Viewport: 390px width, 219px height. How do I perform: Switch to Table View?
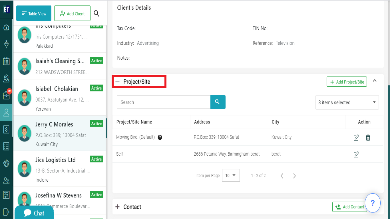34,13
